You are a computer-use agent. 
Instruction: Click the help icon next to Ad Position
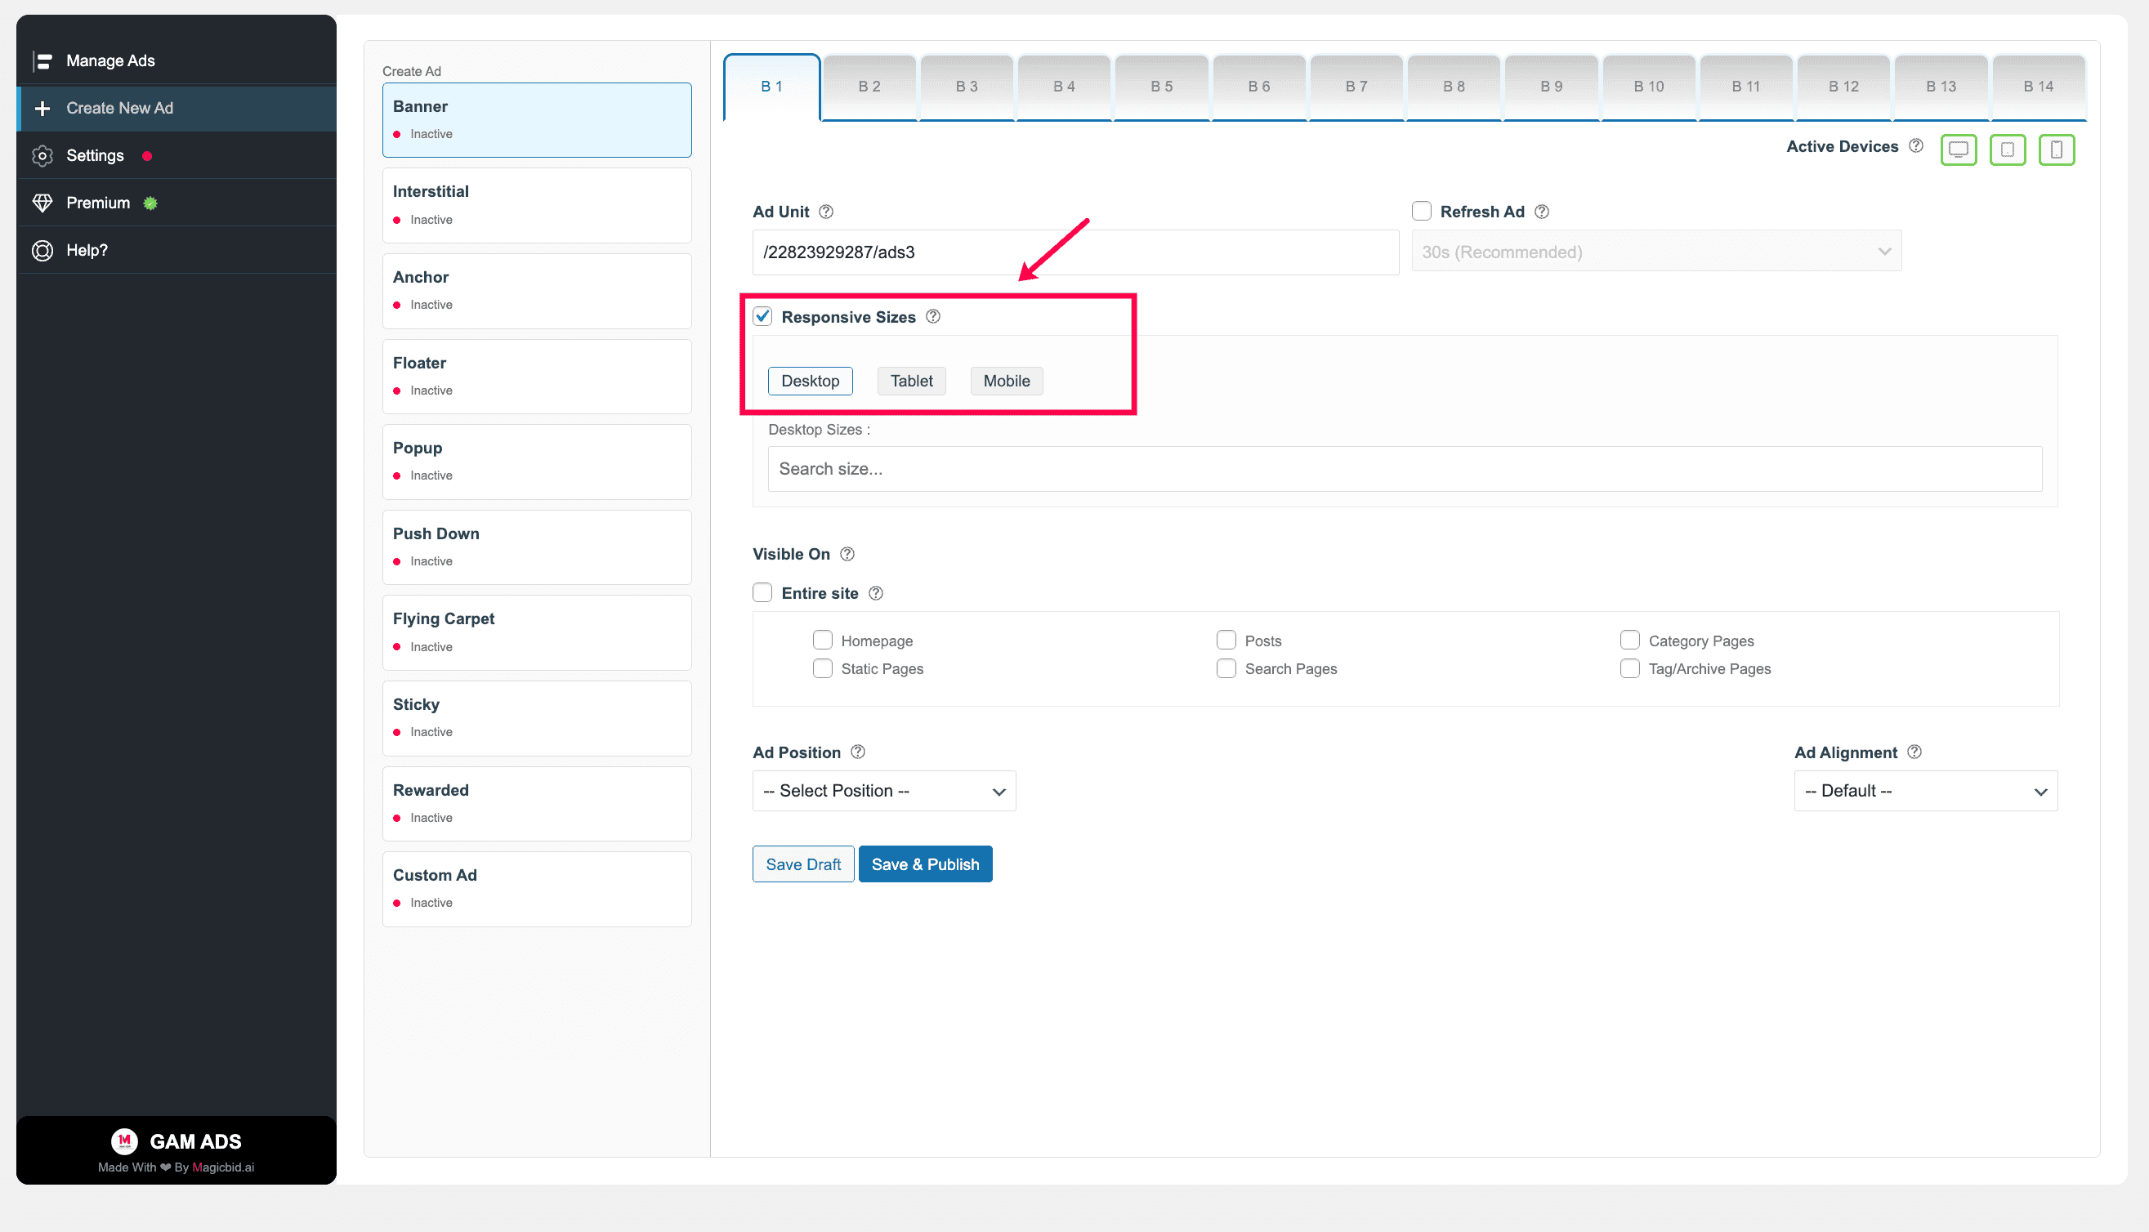coord(857,752)
